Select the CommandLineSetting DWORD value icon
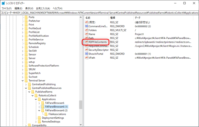 [86, 26]
